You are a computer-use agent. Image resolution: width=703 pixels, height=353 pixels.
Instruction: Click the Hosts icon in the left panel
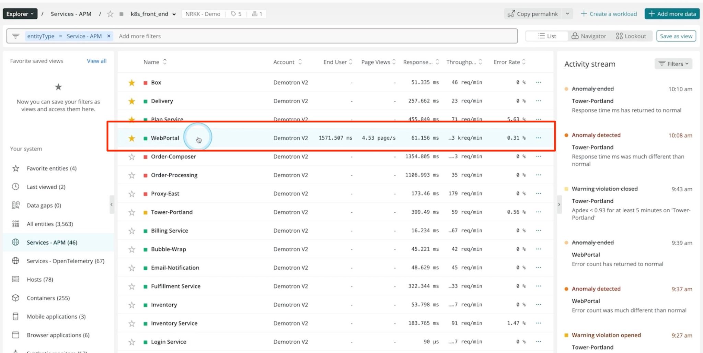coord(15,279)
